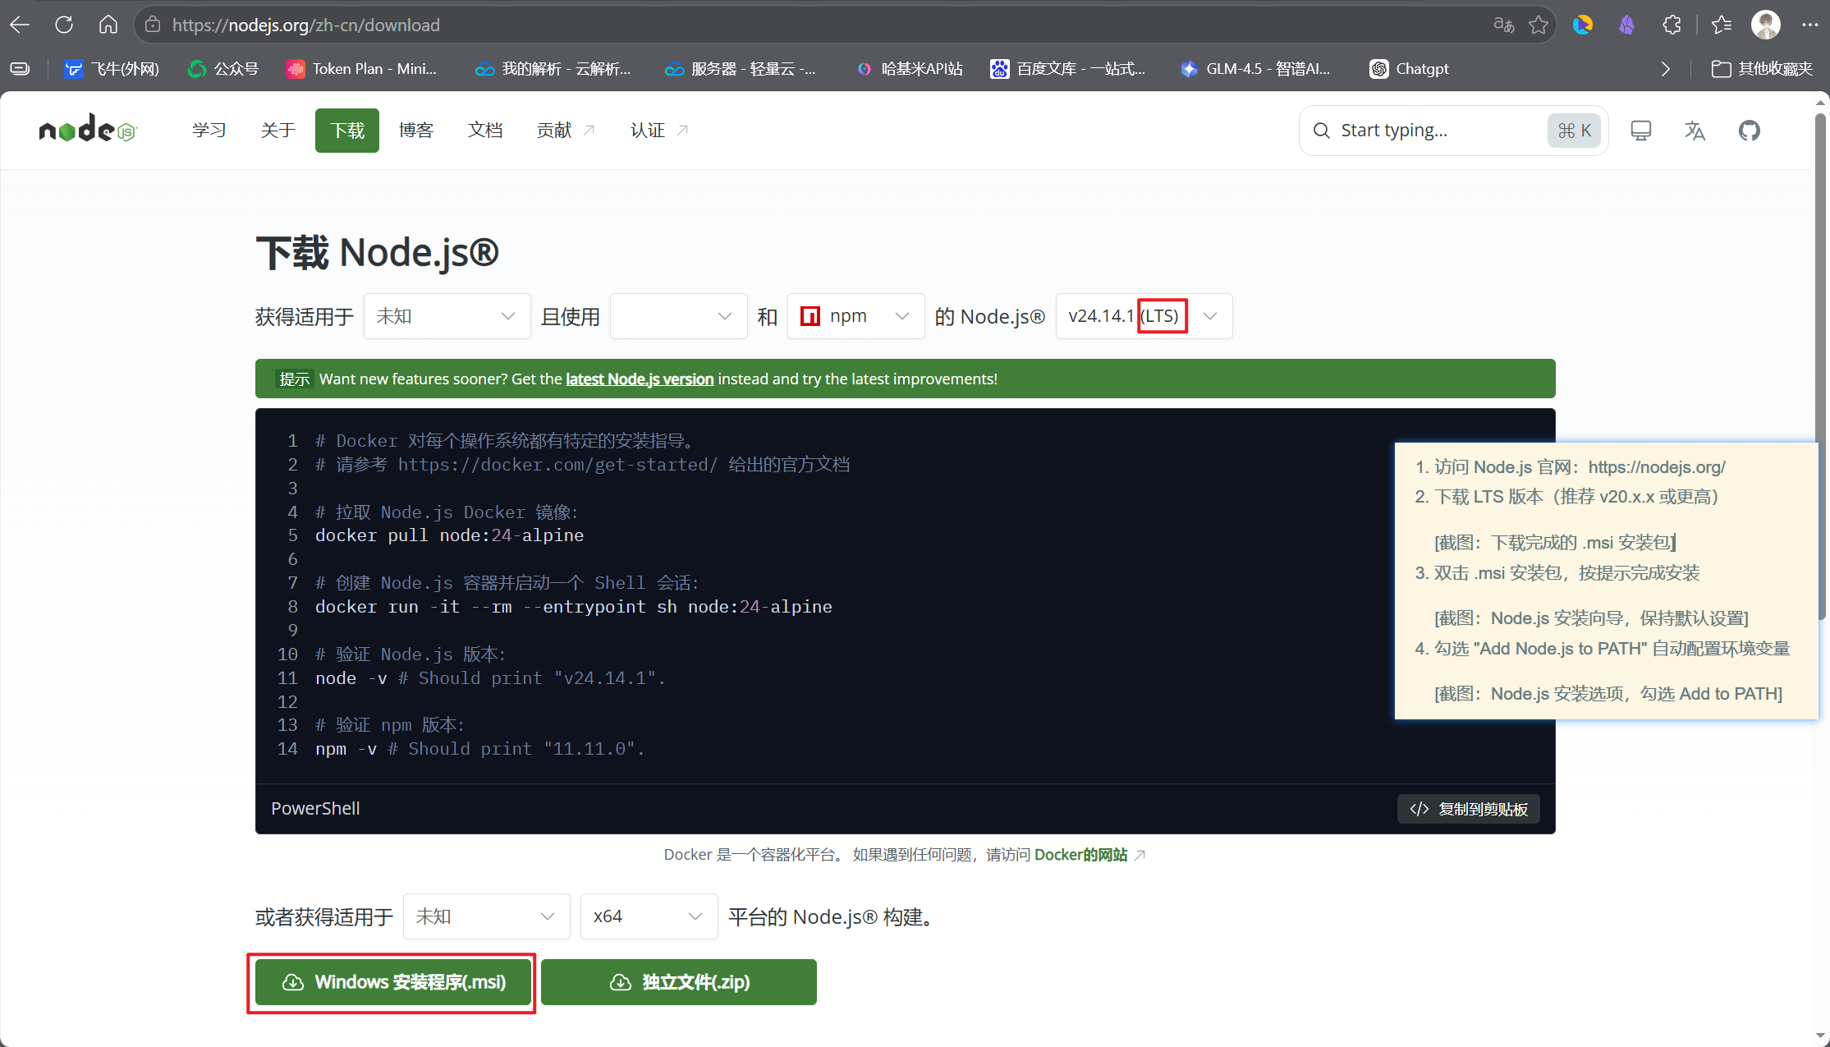Screen dimensions: 1830x1047
Task: Open the 哈基米API站 bookmark
Action: (x=910, y=69)
